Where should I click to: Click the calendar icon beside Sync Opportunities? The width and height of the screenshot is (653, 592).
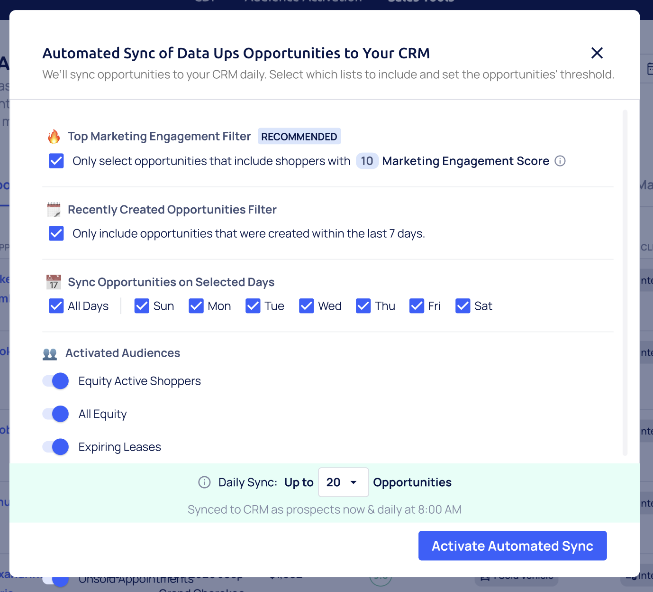54,282
